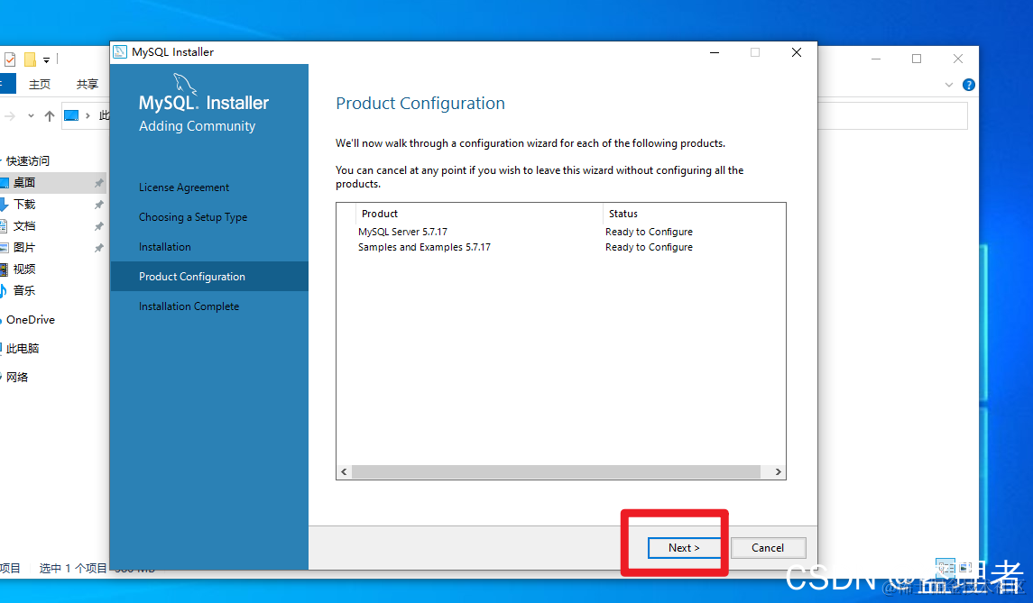Click the pin icon next to 下载
The height and width of the screenshot is (603, 1033).
(99, 205)
